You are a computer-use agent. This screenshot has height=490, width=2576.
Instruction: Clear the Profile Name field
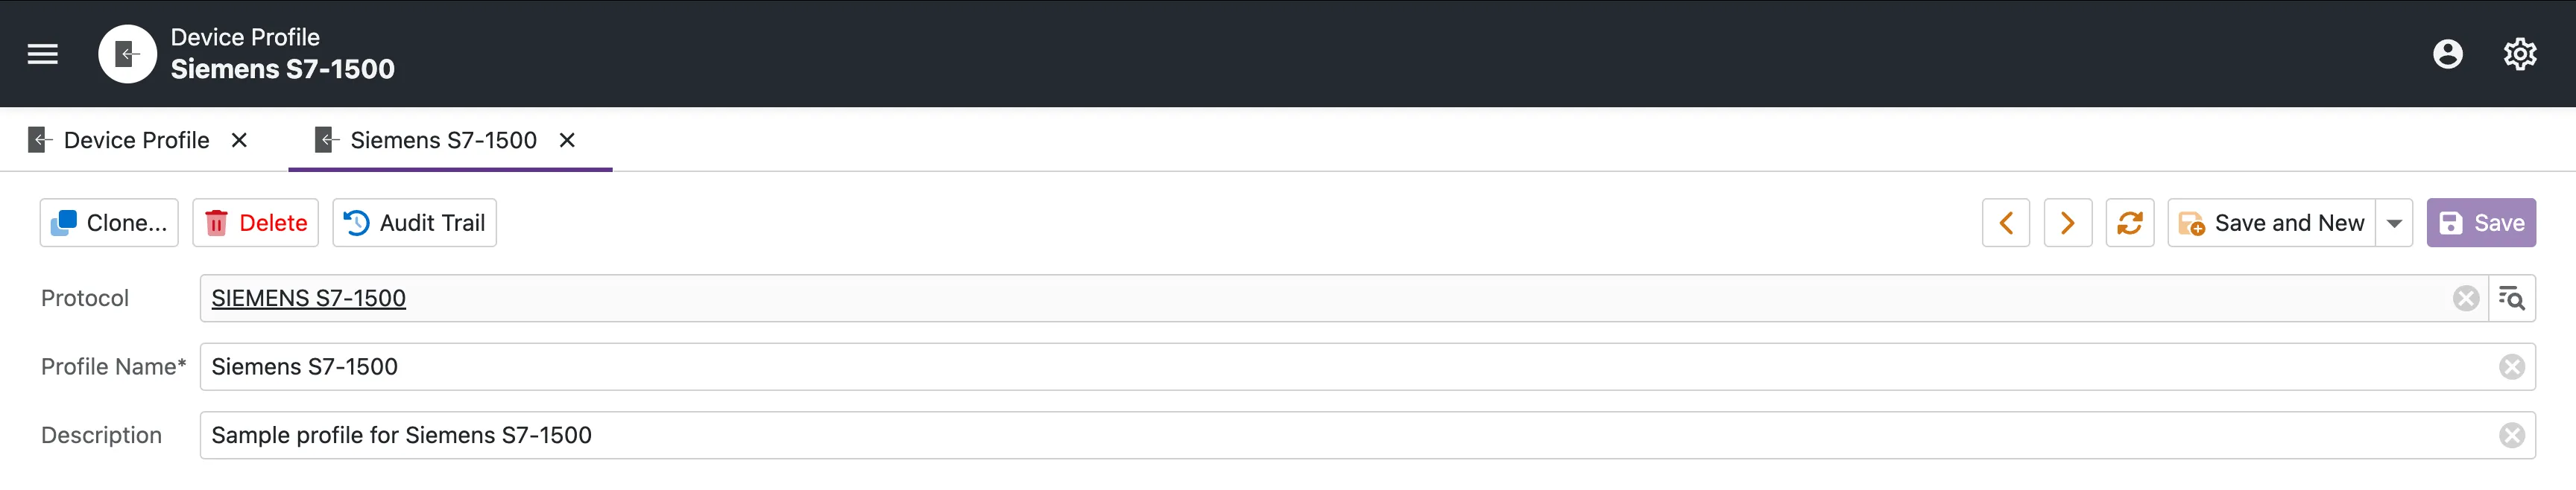pos(2511,367)
